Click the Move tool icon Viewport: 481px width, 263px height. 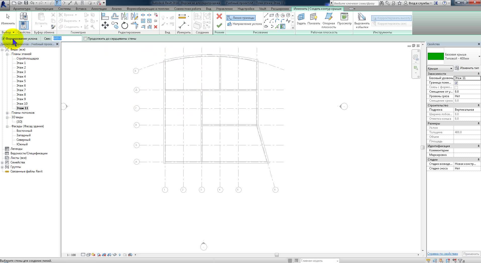(105, 25)
